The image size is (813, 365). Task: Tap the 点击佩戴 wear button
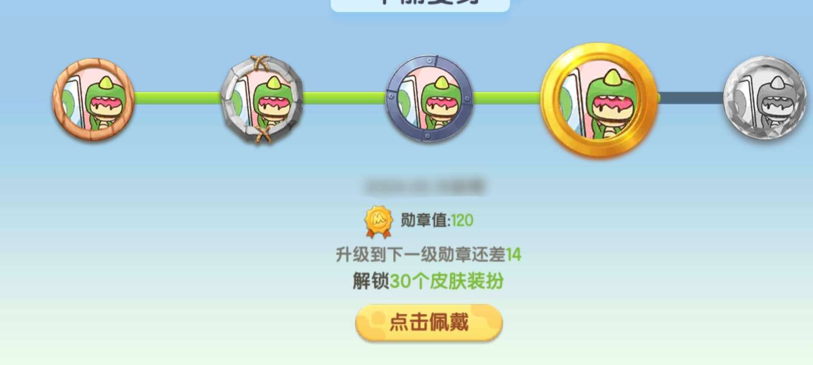click(x=429, y=323)
